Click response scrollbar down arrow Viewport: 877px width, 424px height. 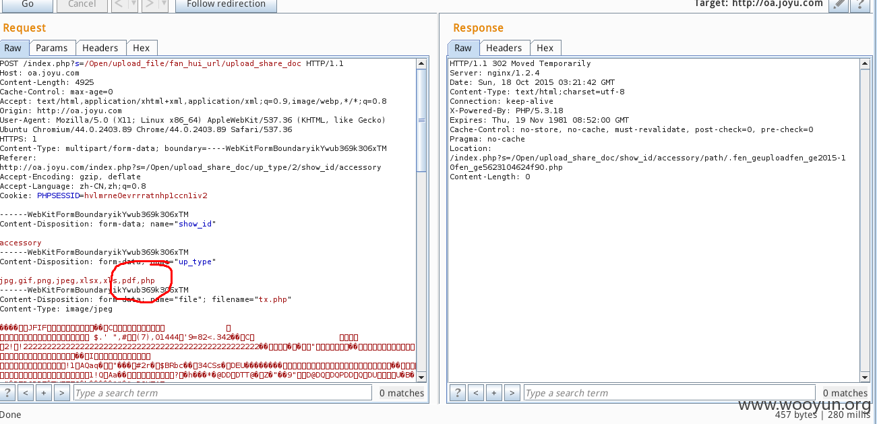click(866, 376)
